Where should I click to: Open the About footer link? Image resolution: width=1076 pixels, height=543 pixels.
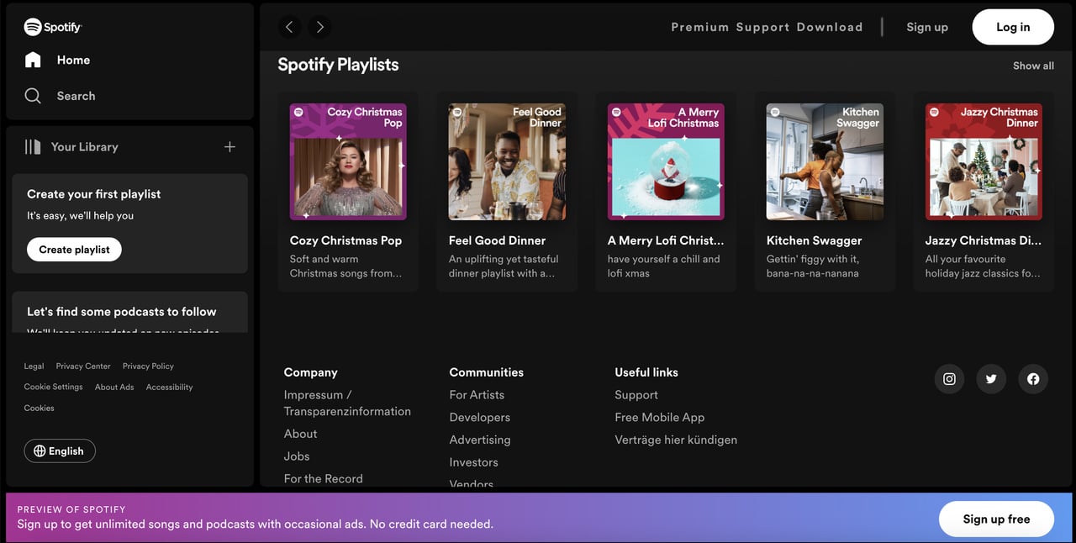point(300,434)
